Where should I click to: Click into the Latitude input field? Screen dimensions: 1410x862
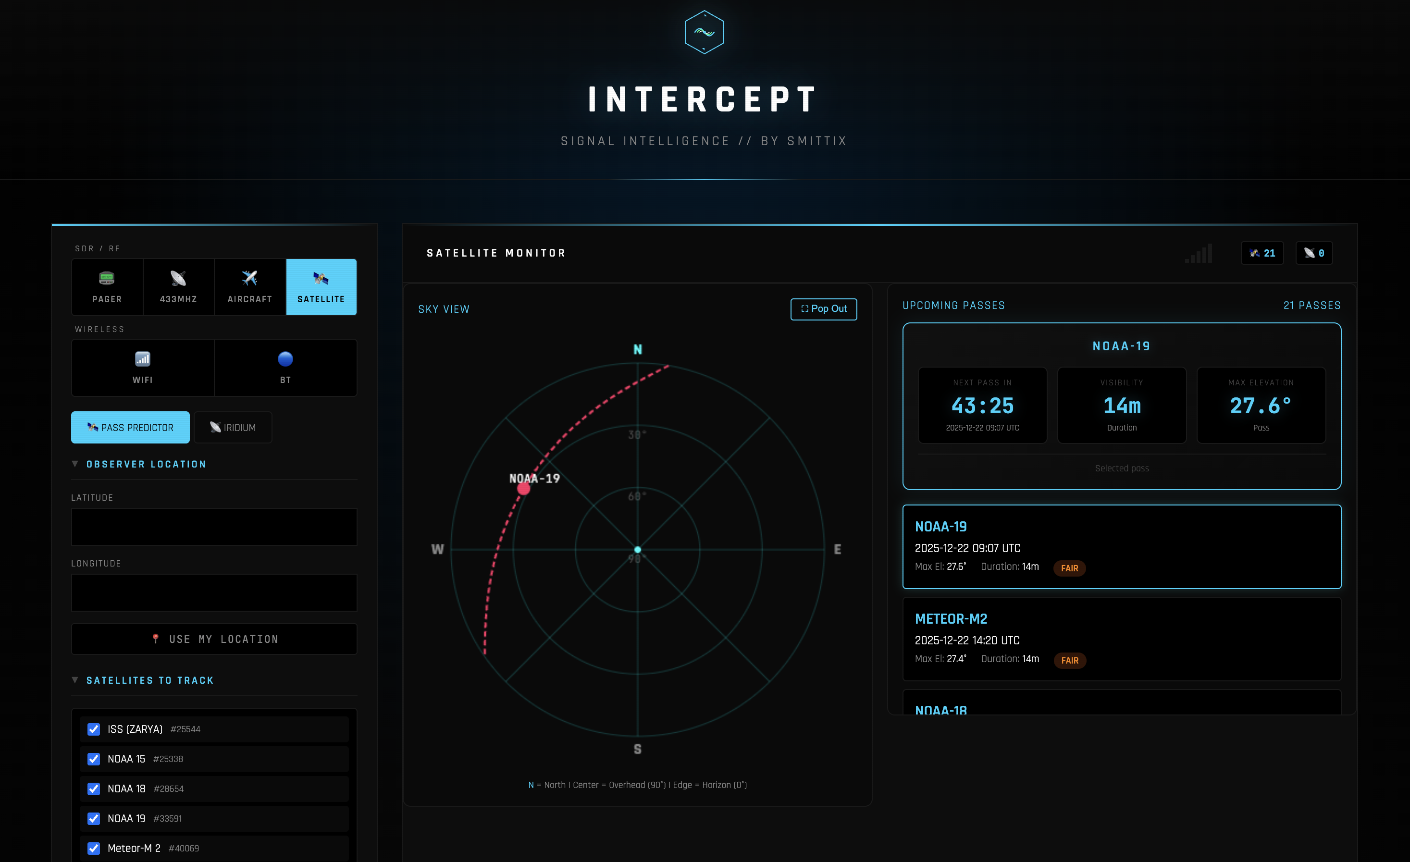tap(214, 526)
